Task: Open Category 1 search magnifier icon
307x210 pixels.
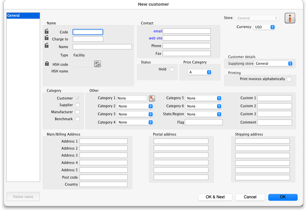Action: (152, 98)
